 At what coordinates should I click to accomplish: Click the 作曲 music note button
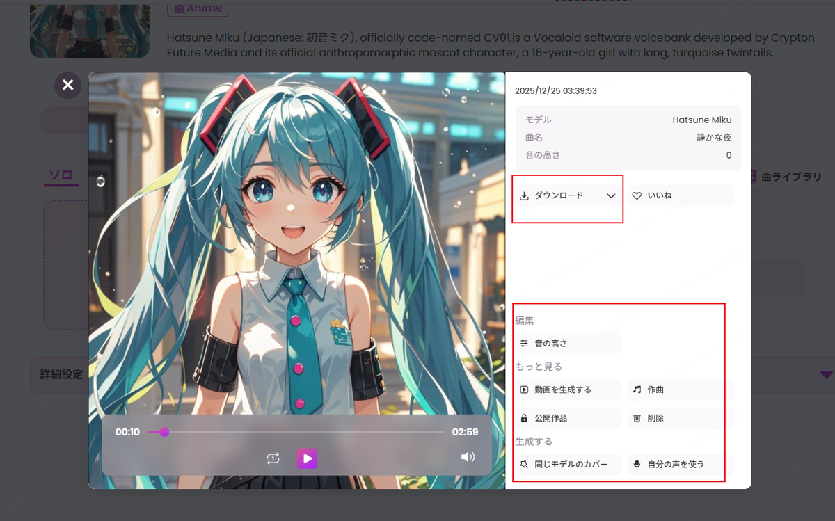pos(681,390)
